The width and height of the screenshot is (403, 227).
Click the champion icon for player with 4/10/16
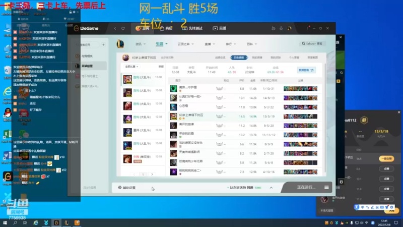pos(173,172)
